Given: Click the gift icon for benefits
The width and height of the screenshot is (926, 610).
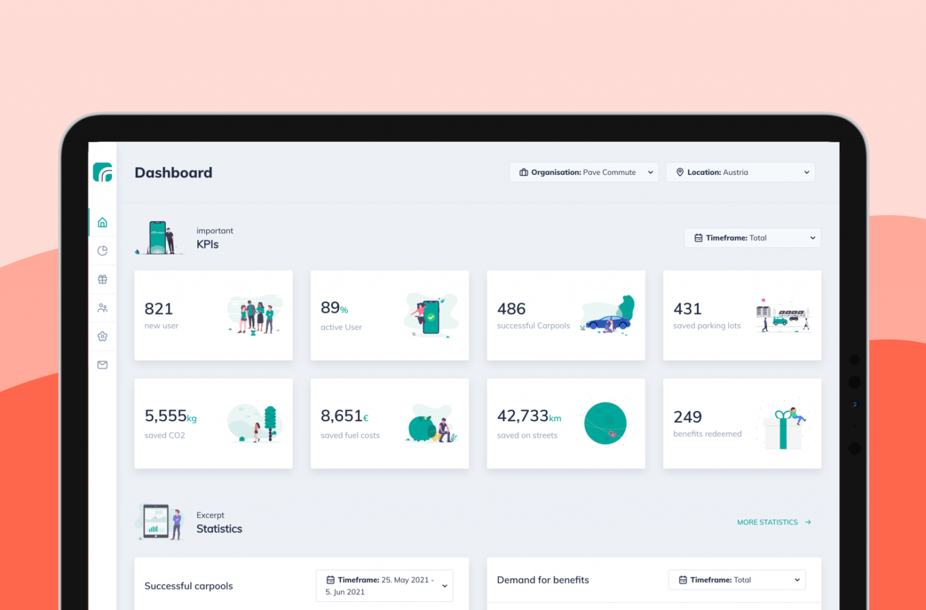Looking at the screenshot, I should [x=102, y=278].
